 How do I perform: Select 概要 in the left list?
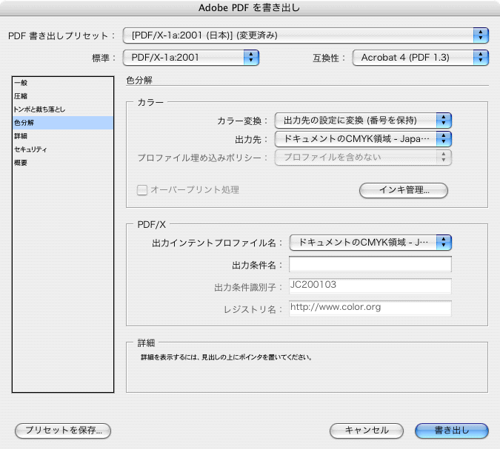pyautogui.click(x=63, y=163)
